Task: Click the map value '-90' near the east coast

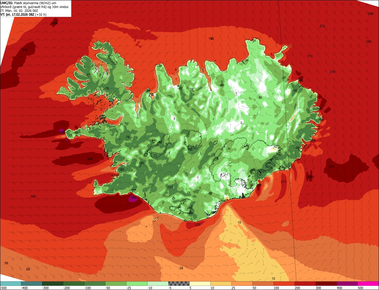Action: coord(298,148)
